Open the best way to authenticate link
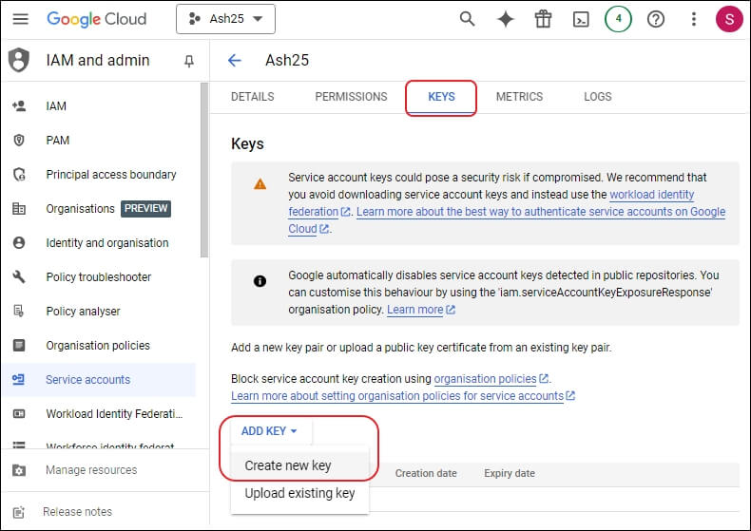 click(541, 212)
